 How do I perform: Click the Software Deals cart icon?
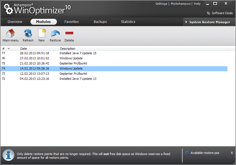tap(208, 13)
